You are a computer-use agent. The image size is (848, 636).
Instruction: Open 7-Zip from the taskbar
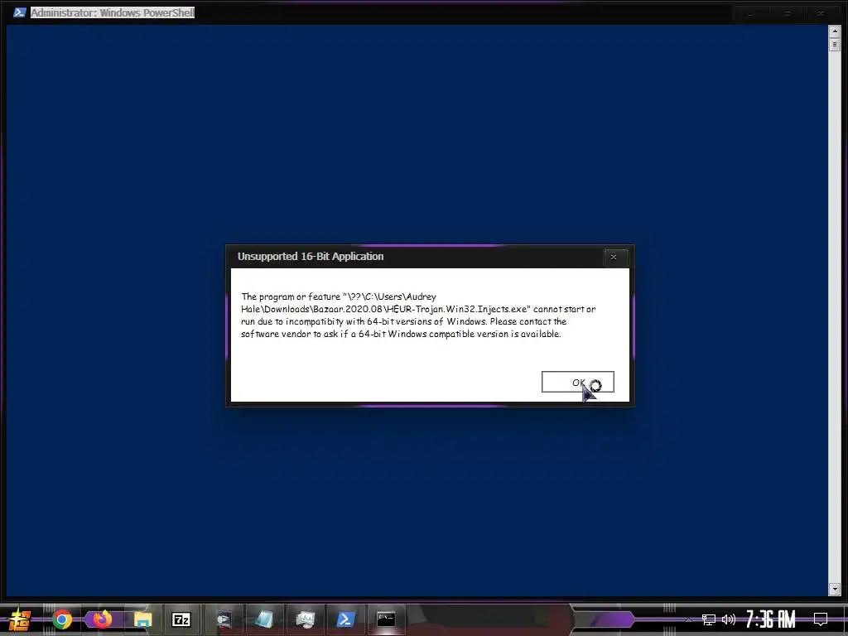coord(181,619)
